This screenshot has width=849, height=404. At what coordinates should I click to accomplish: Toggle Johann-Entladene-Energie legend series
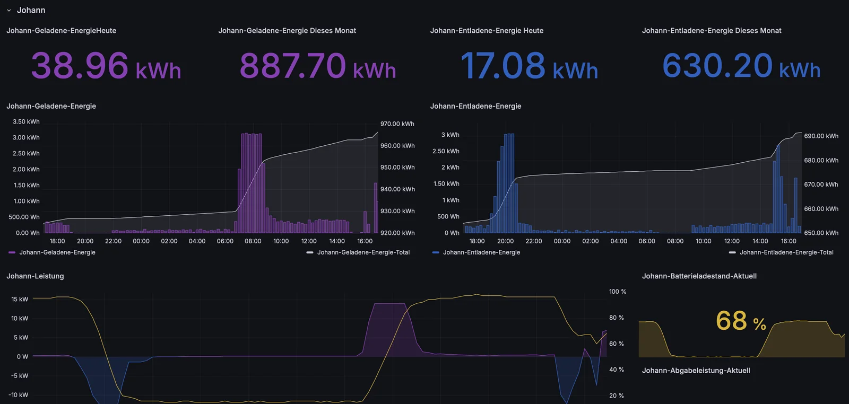(x=481, y=252)
